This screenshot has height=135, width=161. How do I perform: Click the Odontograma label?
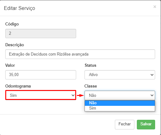click(18, 86)
